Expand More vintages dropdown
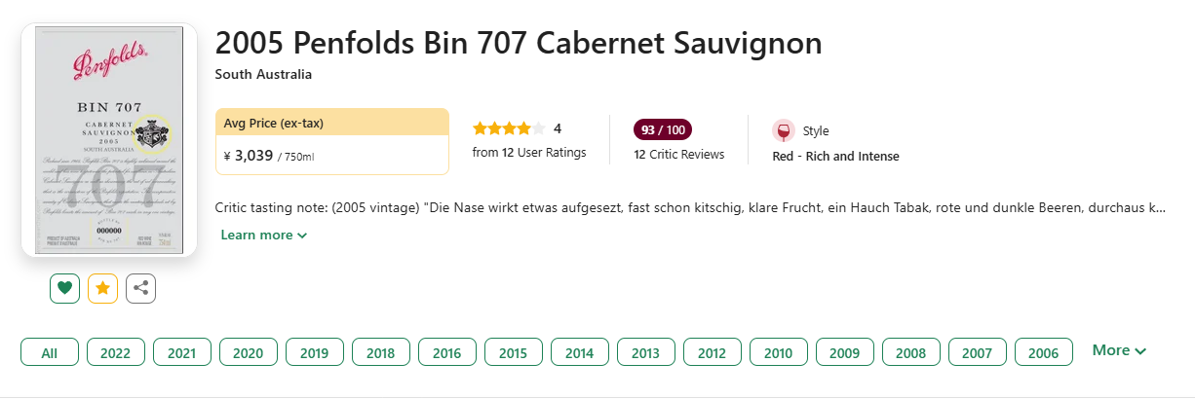This screenshot has height=399, width=1195. [x=1119, y=350]
